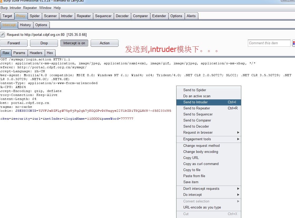This screenshot has height=218, width=295.
Task: Click the loginName value 110000
Action: [x=93, y=119]
